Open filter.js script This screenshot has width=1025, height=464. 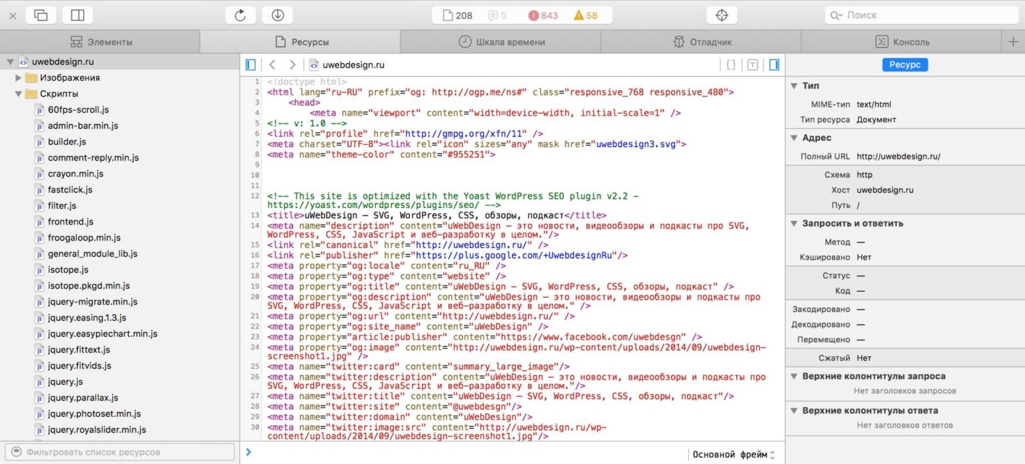click(61, 206)
